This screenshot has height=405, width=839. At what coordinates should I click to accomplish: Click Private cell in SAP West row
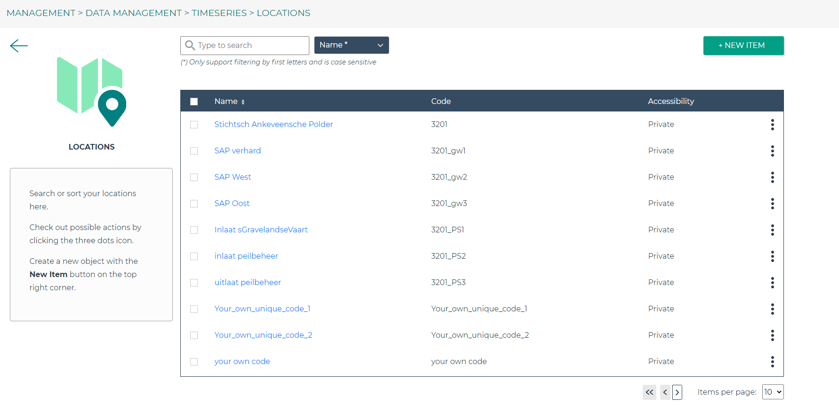click(x=661, y=177)
